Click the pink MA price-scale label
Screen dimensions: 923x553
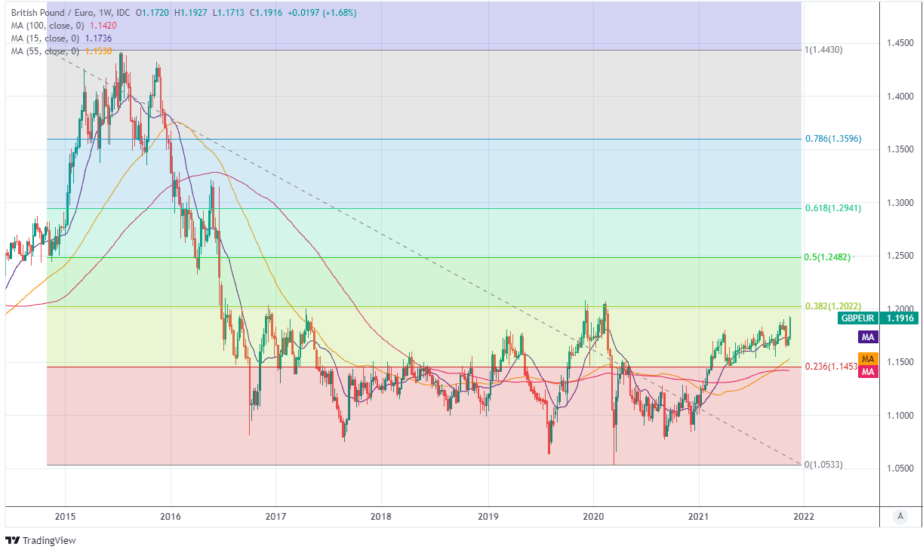[868, 372]
